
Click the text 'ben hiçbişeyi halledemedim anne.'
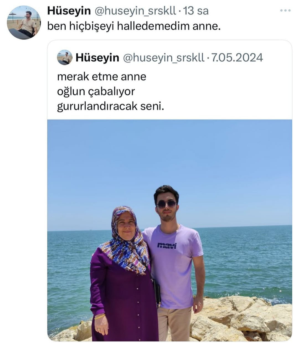[x=134, y=26]
